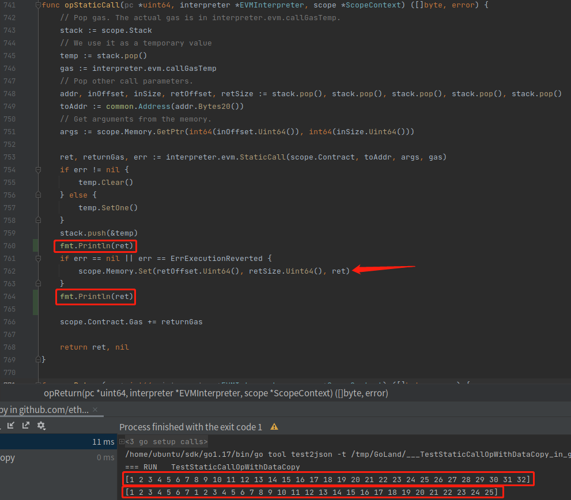The width and height of the screenshot is (571, 500).
Task: Click line number 760 in the gutter
Action: [10, 246]
